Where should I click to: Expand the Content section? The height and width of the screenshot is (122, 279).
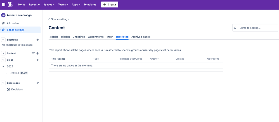coord(3,53)
